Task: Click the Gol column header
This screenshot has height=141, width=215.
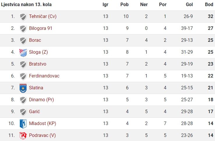Action: [x=189, y=5]
